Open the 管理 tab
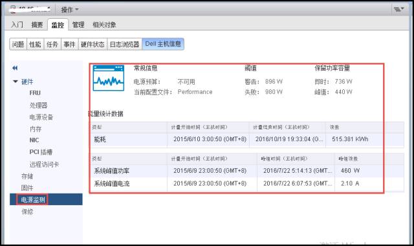The image size is (414, 246). point(78,25)
